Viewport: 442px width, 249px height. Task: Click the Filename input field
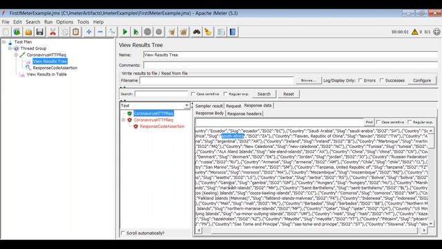(217, 80)
